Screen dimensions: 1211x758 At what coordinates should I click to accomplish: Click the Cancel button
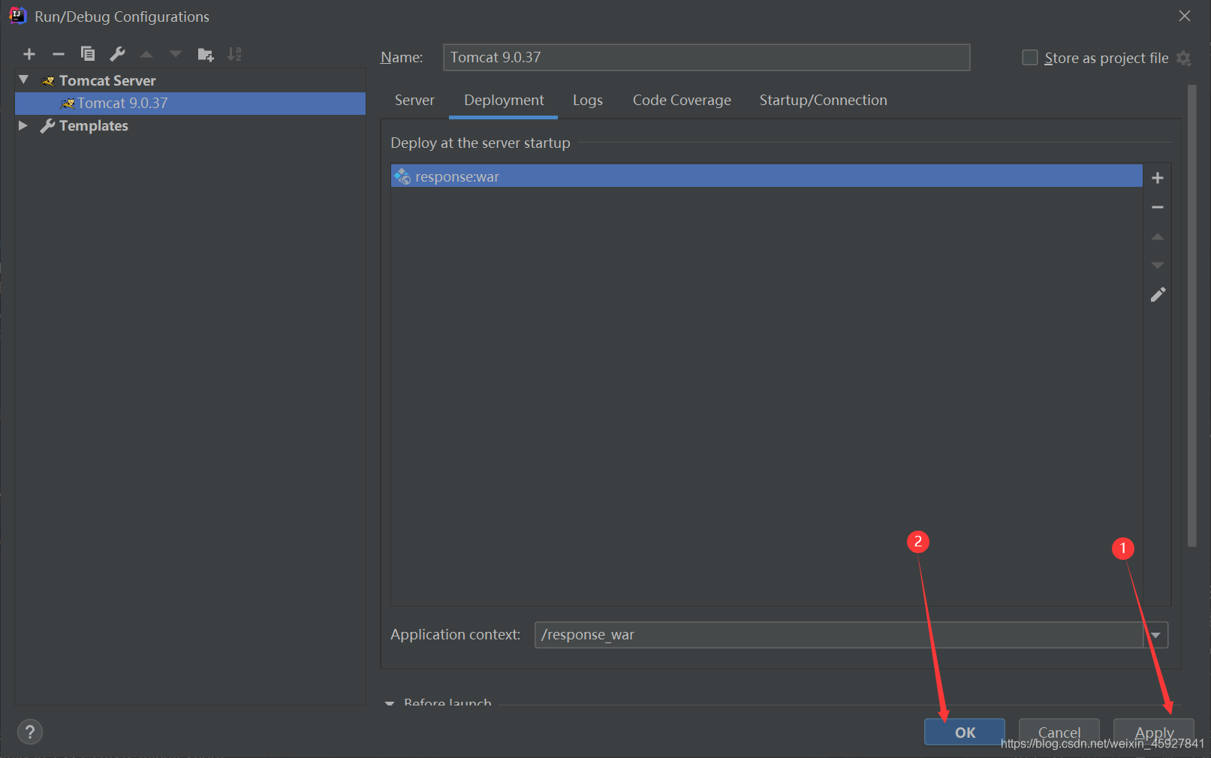(1059, 732)
